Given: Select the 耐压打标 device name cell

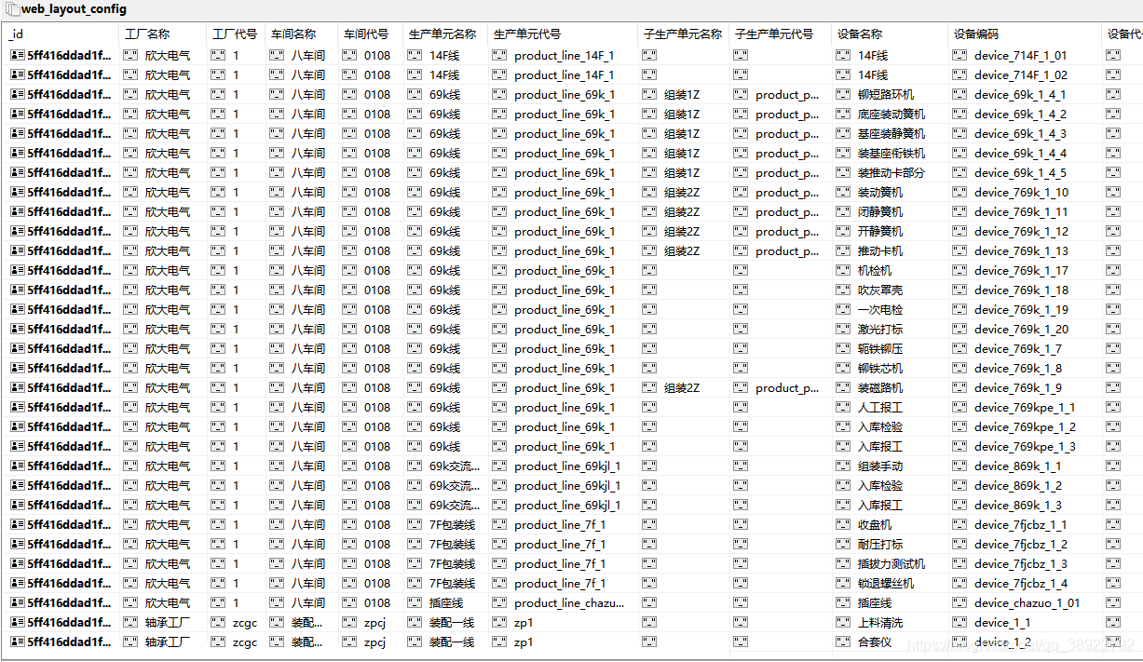Looking at the screenshot, I should click(880, 545).
